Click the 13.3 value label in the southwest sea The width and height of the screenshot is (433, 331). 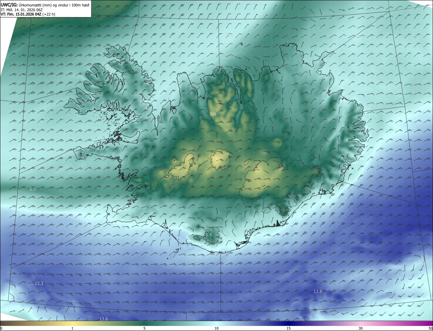click(39, 283)
